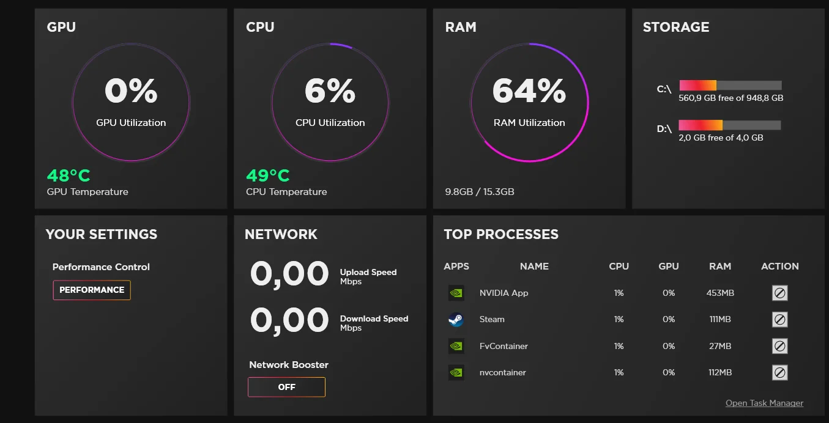Image resolution: width=829 pixels, height=423 pixels.
Task: Click the D:\ drive storage bar
Action: tap(729, 125)
